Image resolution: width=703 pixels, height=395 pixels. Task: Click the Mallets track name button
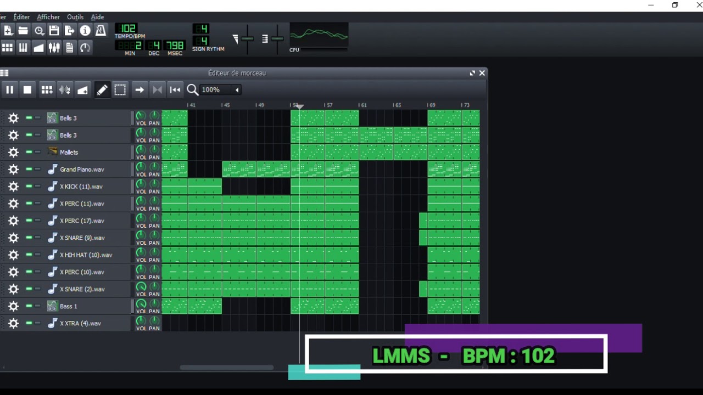click(88, 153)
